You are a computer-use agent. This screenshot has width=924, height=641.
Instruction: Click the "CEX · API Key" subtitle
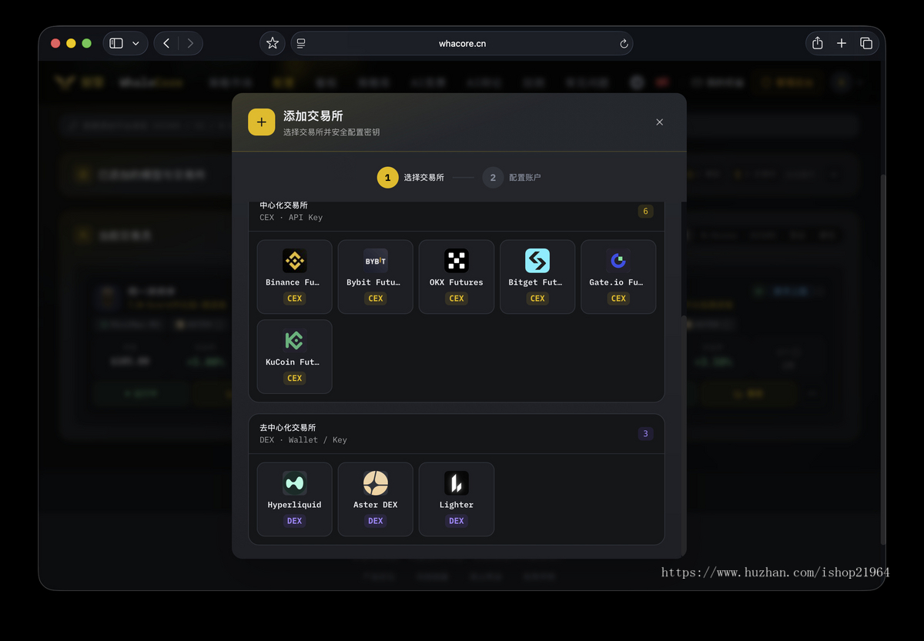coord(291,218)
